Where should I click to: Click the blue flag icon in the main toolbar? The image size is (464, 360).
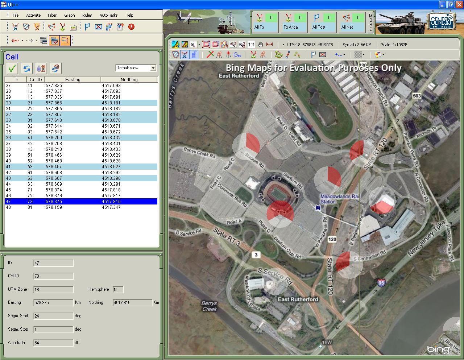click(87, 27)
